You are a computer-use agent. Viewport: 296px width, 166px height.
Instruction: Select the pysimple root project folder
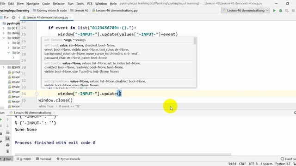(x=11, y=24)
